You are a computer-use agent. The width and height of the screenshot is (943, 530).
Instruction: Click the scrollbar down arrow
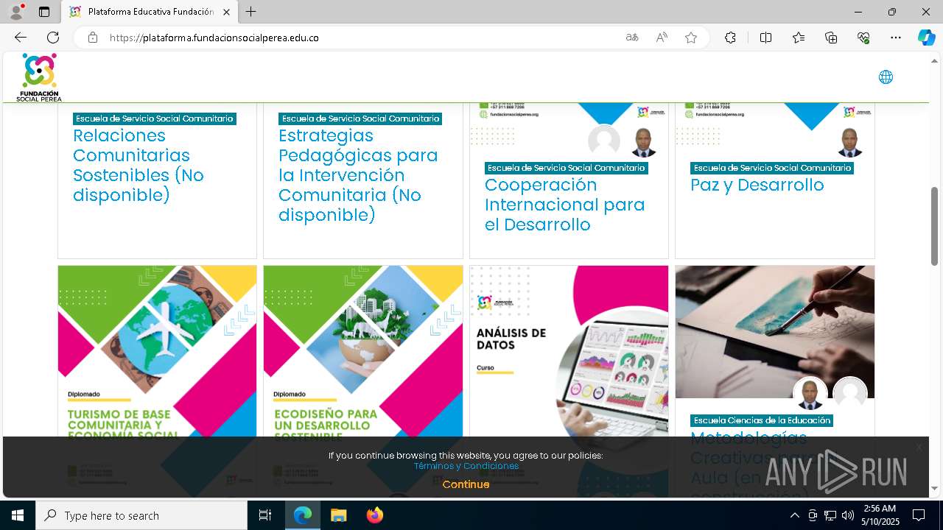(935, 488)
